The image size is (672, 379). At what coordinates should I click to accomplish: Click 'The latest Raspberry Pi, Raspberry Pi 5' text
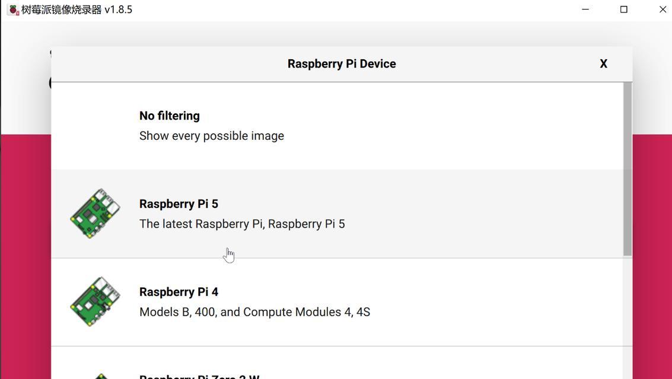point(242,224)
